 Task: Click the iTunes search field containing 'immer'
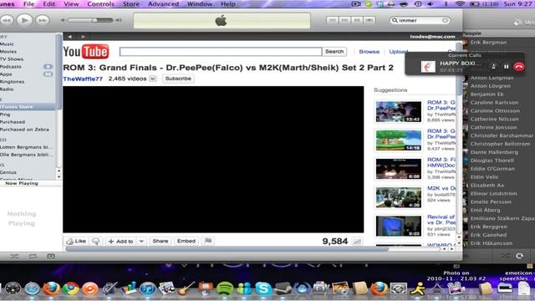[x=420, y=20]
